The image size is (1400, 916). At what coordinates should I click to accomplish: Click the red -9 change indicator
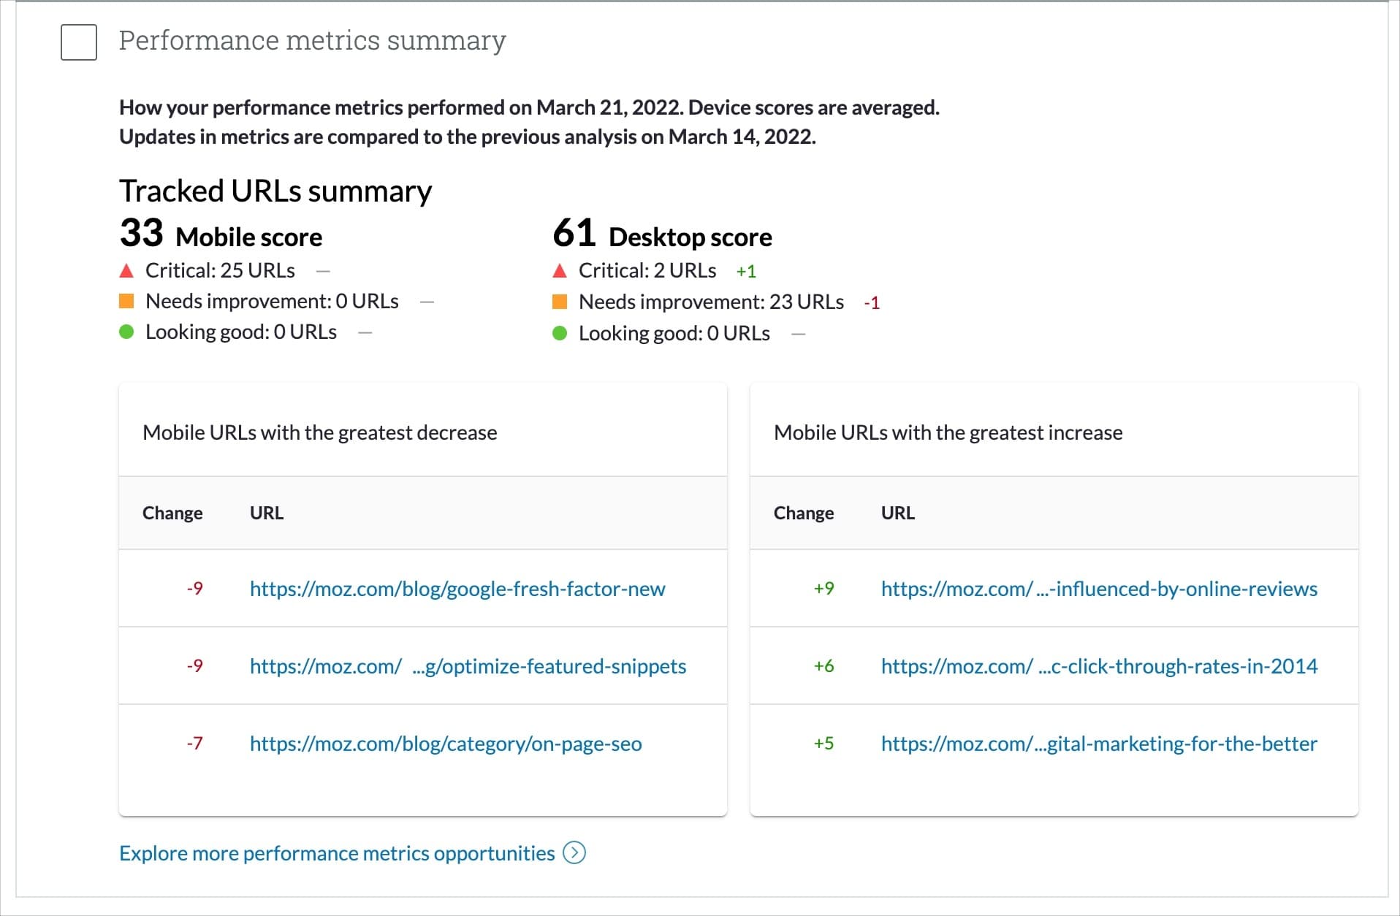[x=194, y=589]
